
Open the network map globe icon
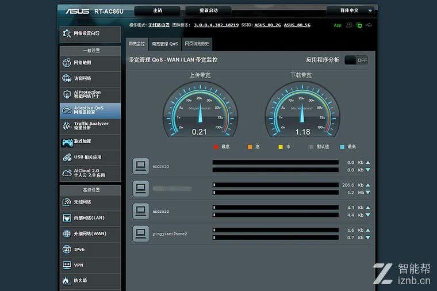tap(67, 63)
